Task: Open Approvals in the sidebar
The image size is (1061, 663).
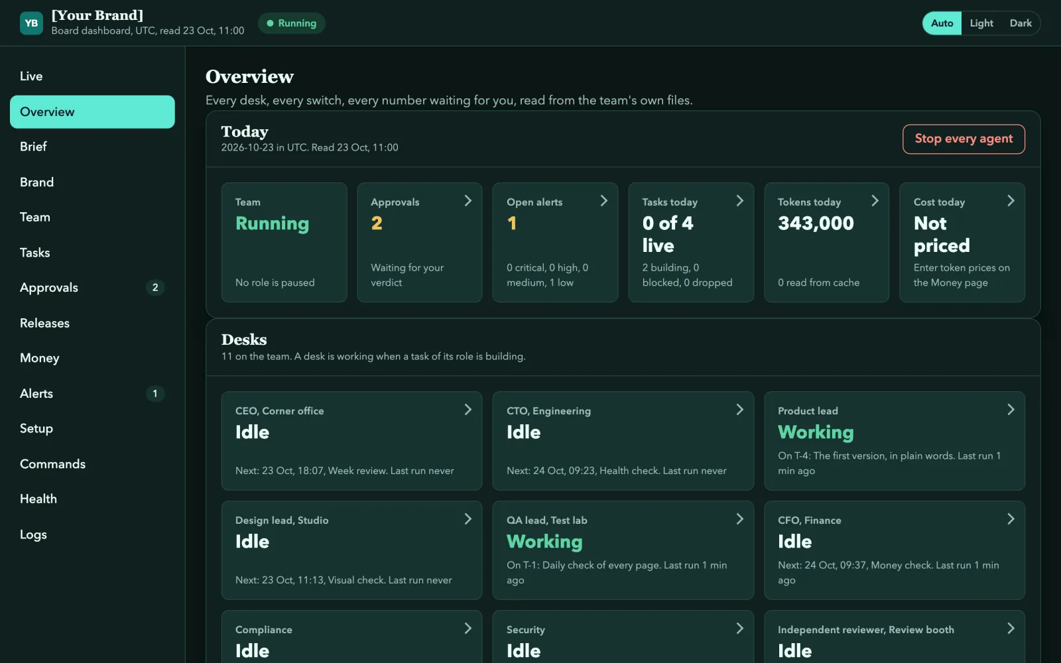Action: [x=92, y=288]
